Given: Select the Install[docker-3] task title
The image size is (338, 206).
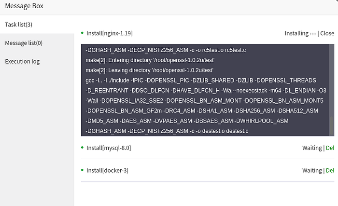Looking at the screenshot, I should pyautogui.click(x=107, y=170).
